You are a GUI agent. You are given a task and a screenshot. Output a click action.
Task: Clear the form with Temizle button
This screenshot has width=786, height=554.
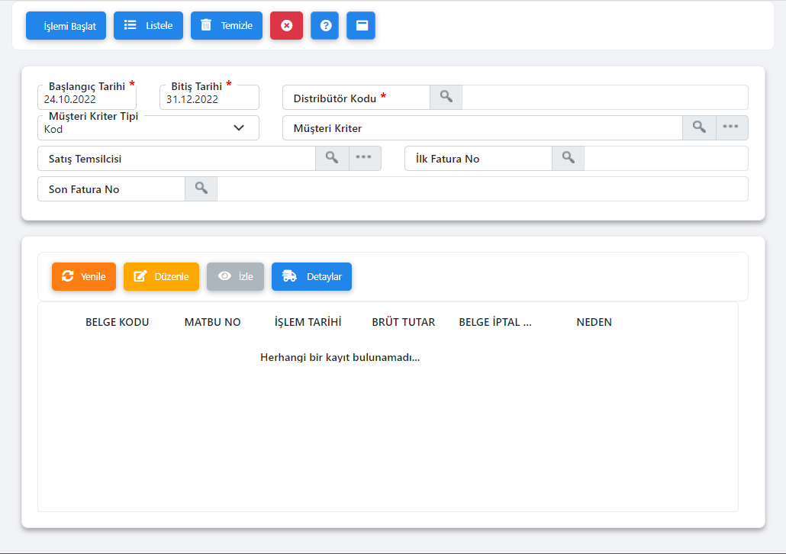tap(227, 25)
